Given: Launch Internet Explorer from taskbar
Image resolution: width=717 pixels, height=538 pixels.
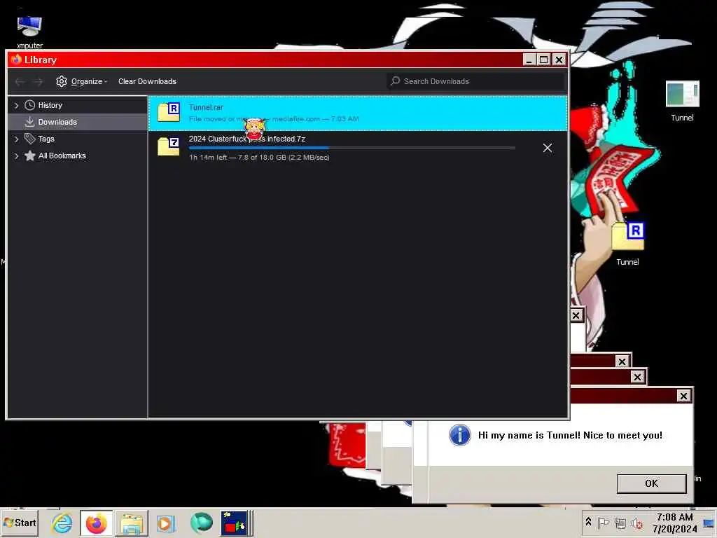Looking at the screenshot, I should pos(62,523).
